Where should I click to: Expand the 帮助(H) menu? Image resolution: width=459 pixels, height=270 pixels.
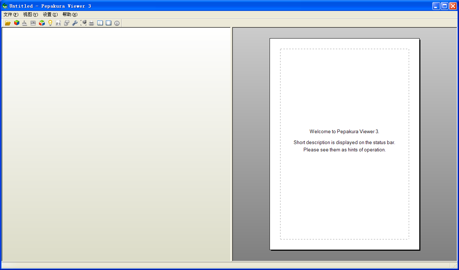pos(70,15)
